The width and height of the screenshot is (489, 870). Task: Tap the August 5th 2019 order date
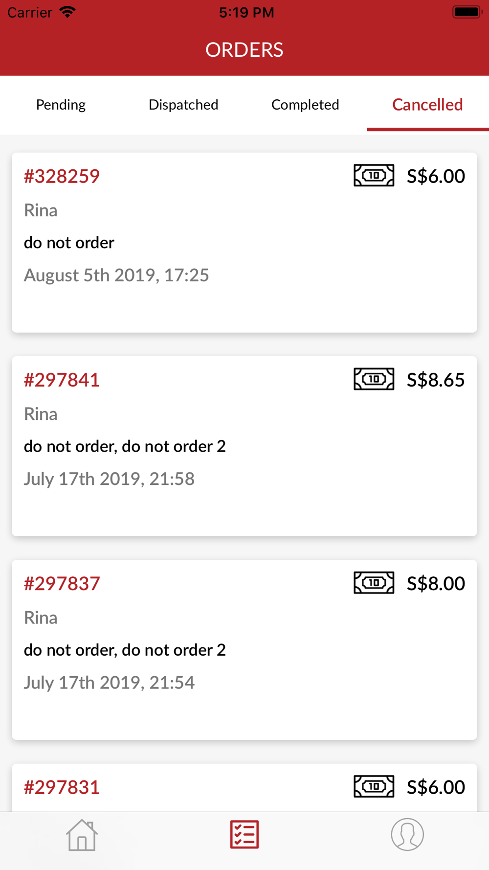tap(116, 275)
